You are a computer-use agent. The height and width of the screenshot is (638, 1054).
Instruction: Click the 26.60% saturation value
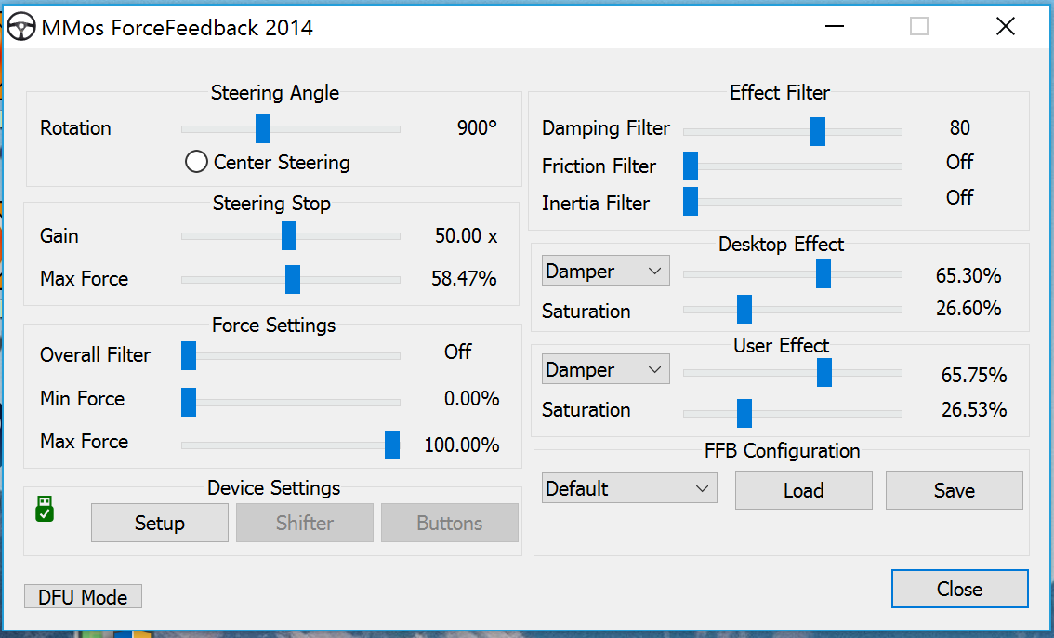click(x=968, y=309)
